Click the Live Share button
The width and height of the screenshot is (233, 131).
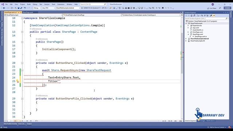click(212, 8)
